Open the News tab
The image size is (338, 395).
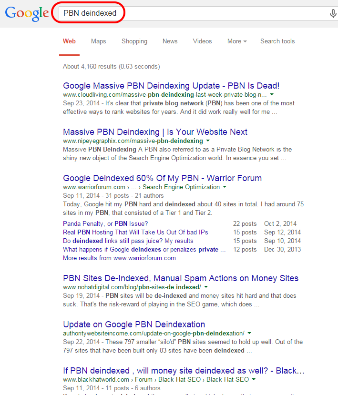[x=170, y=41]
